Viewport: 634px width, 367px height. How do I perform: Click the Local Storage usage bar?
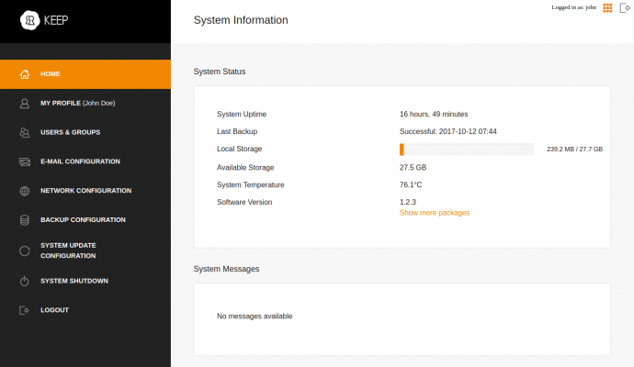[x=467, y=150]
